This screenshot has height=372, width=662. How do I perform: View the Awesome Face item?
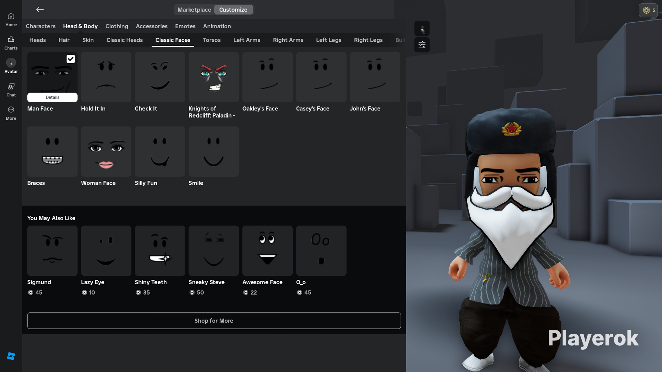(x=267, y=251)
